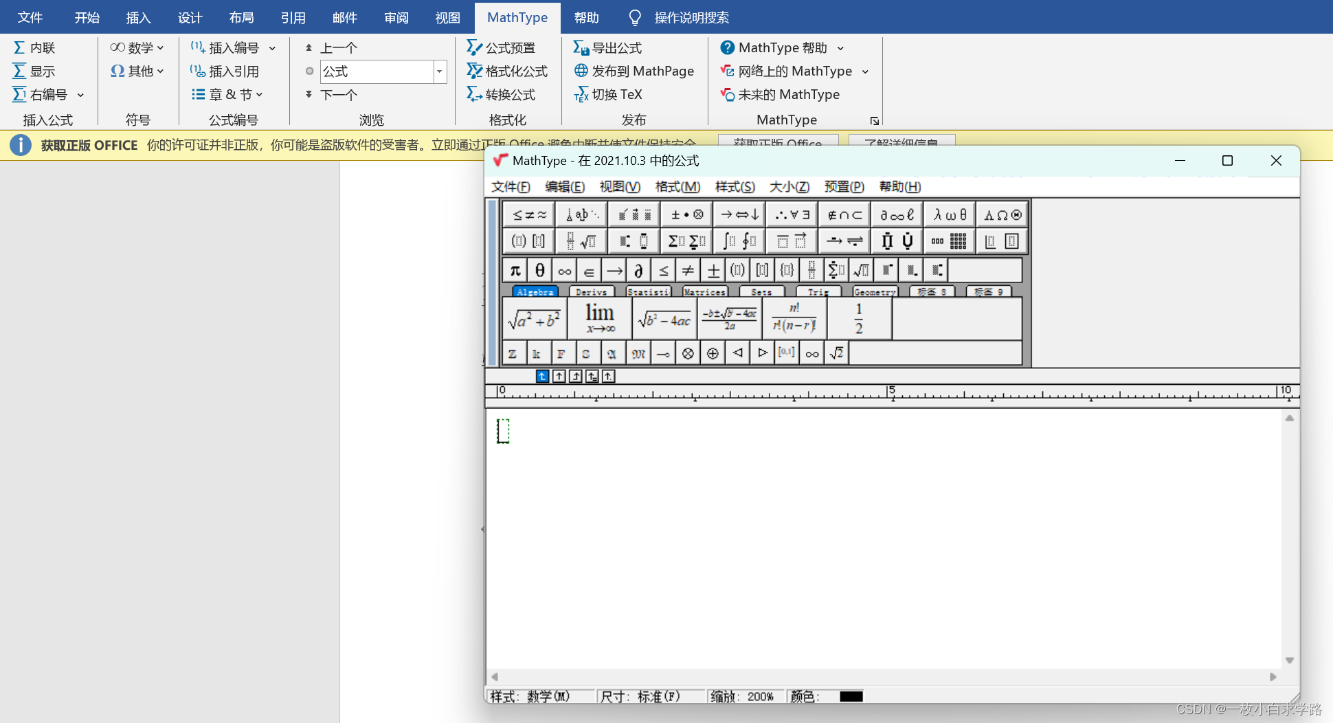The height and width of the screenshot is (723, 1333).
Task: Open the 章 & 节 dropdown
Action: [x=259, y=94]
